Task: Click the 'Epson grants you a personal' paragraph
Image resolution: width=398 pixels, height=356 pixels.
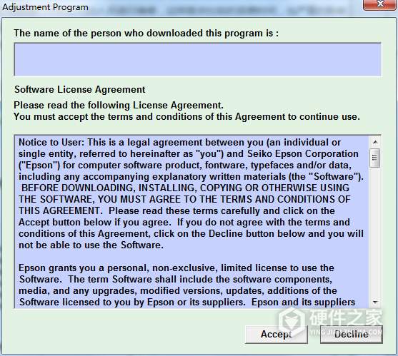Action: click(187, 285)
